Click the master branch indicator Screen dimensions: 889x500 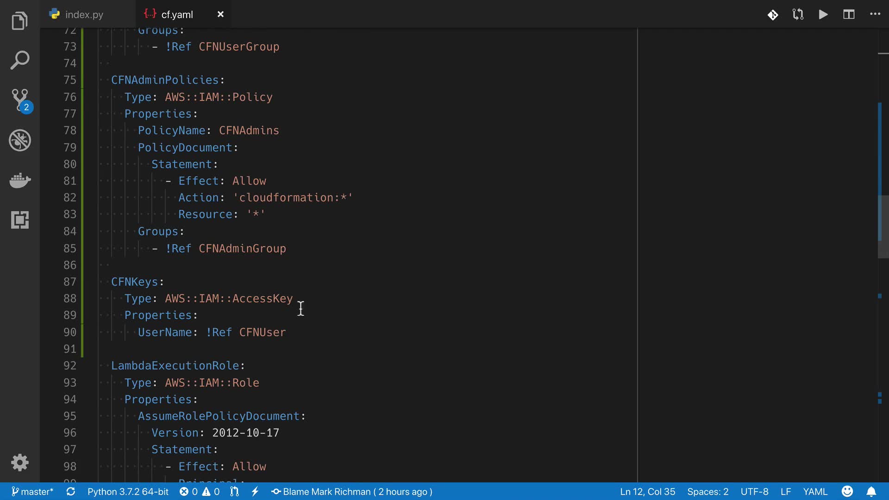[32, 492]
